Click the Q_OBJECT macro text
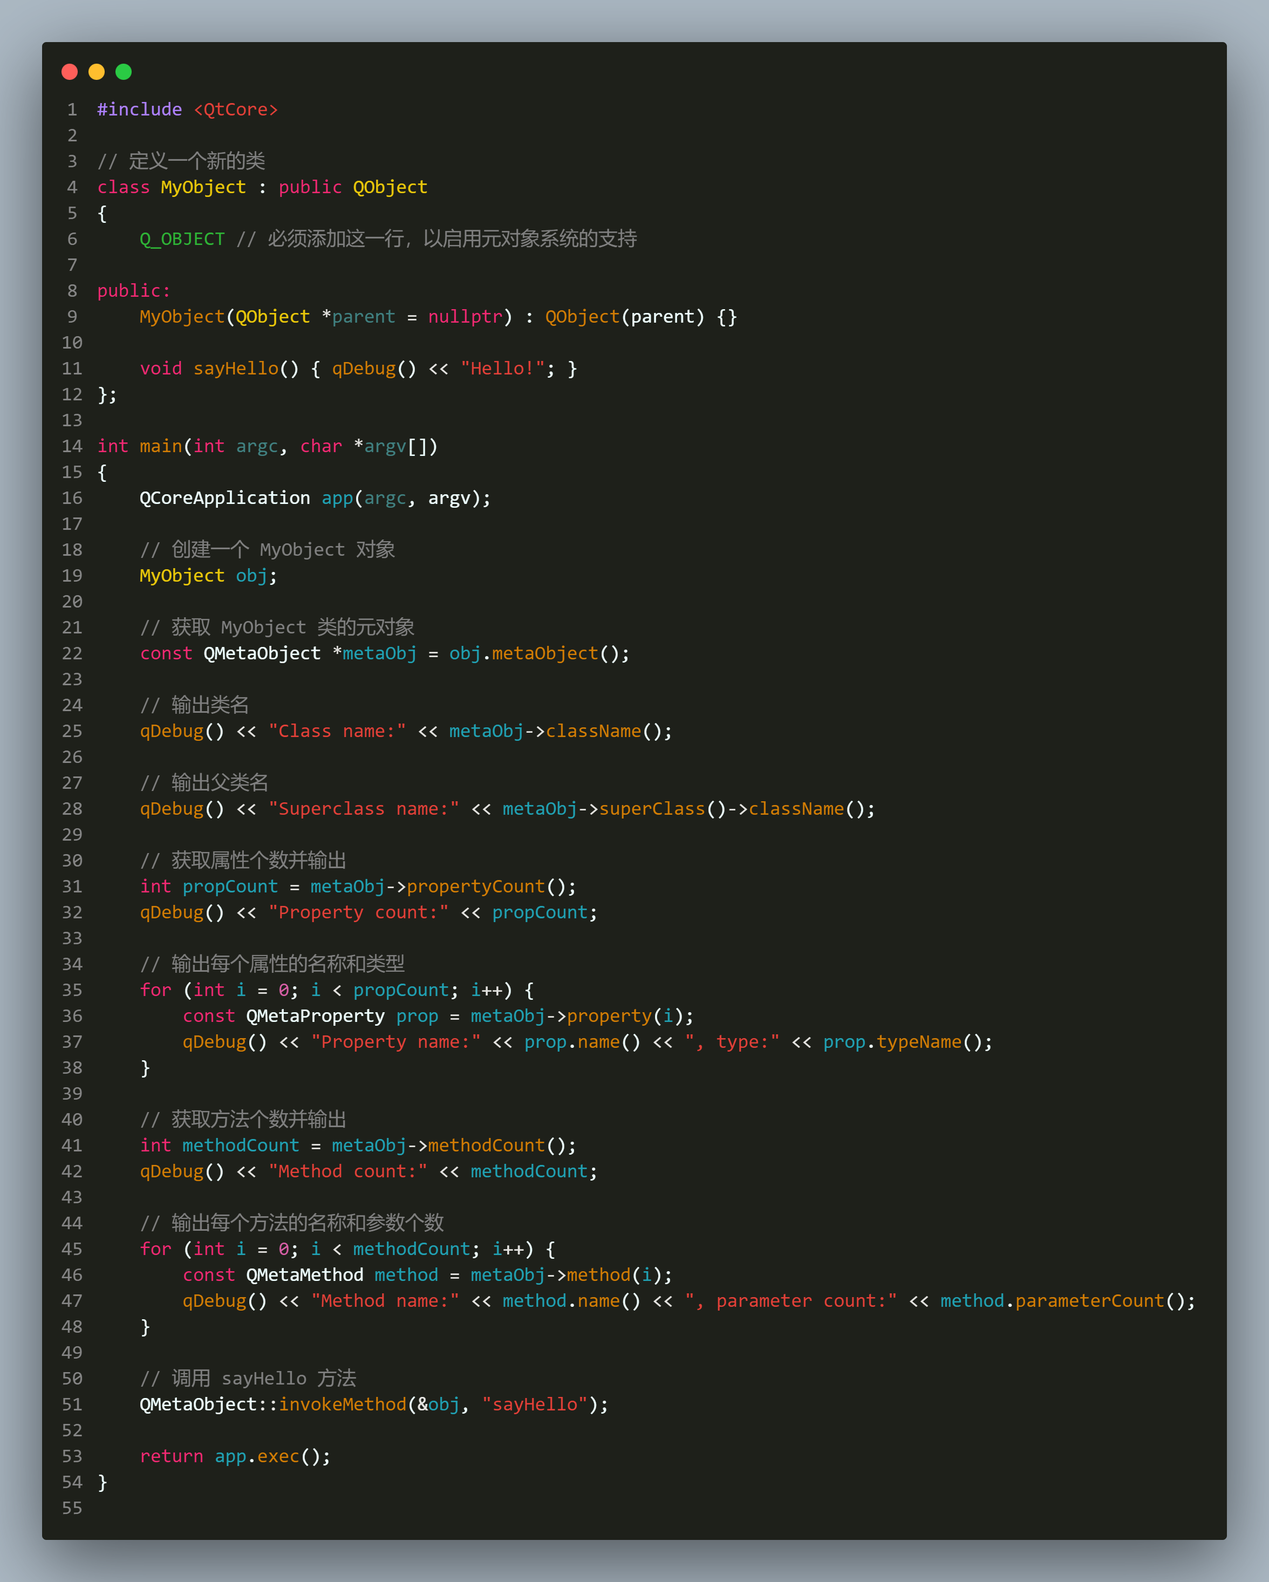Image resolution: width=1269 pixels, height=1582 pixels. pos(182,239)
